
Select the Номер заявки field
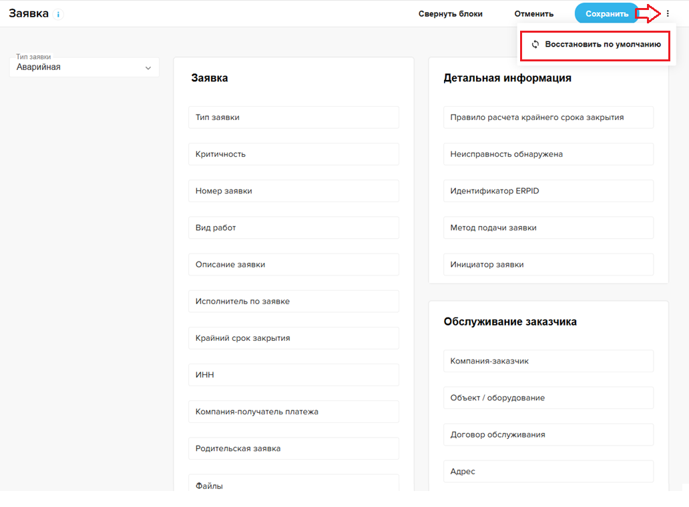pos(293,191)
